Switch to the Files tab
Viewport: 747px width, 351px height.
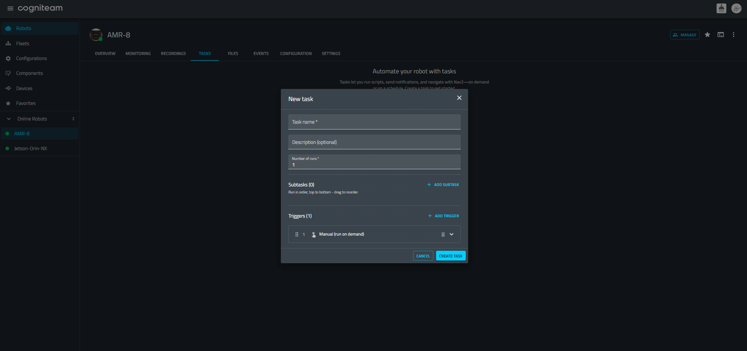[233, 54]
